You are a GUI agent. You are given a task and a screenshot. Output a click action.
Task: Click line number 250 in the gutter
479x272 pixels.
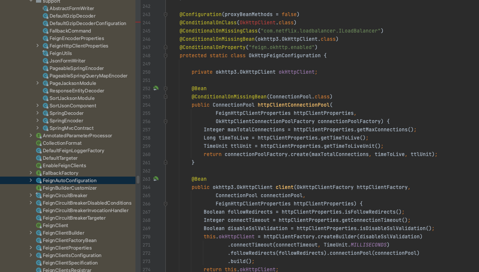tap(146, 72)
